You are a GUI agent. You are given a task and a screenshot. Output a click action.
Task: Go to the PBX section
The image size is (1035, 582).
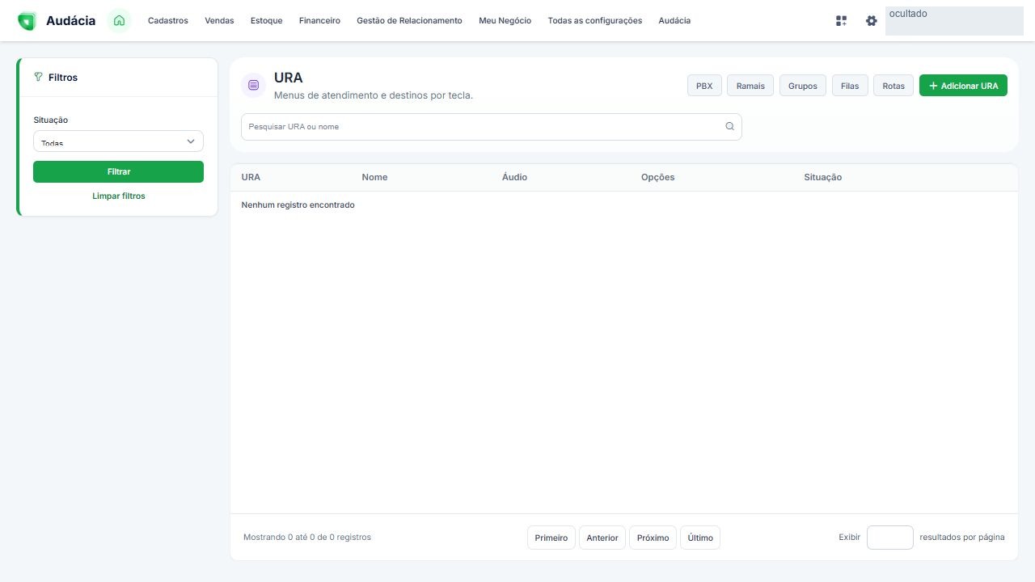tap(704, 86)
